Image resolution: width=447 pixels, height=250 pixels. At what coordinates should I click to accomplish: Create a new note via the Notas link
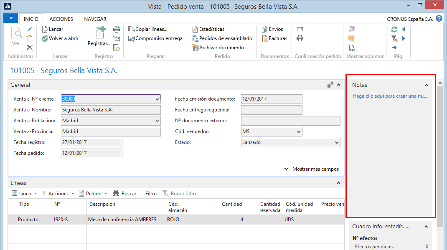390,96
